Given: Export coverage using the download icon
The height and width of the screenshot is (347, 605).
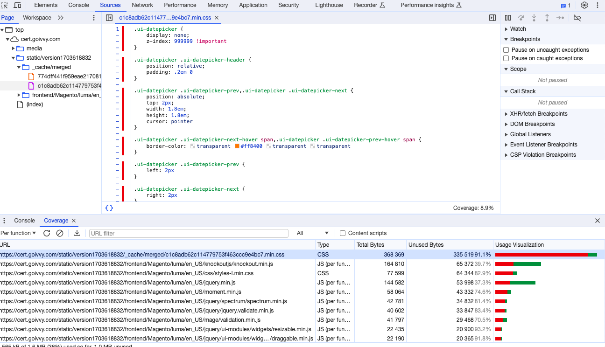Looking at the screenshot, I should pyautogui.click(x=77, y=233).
